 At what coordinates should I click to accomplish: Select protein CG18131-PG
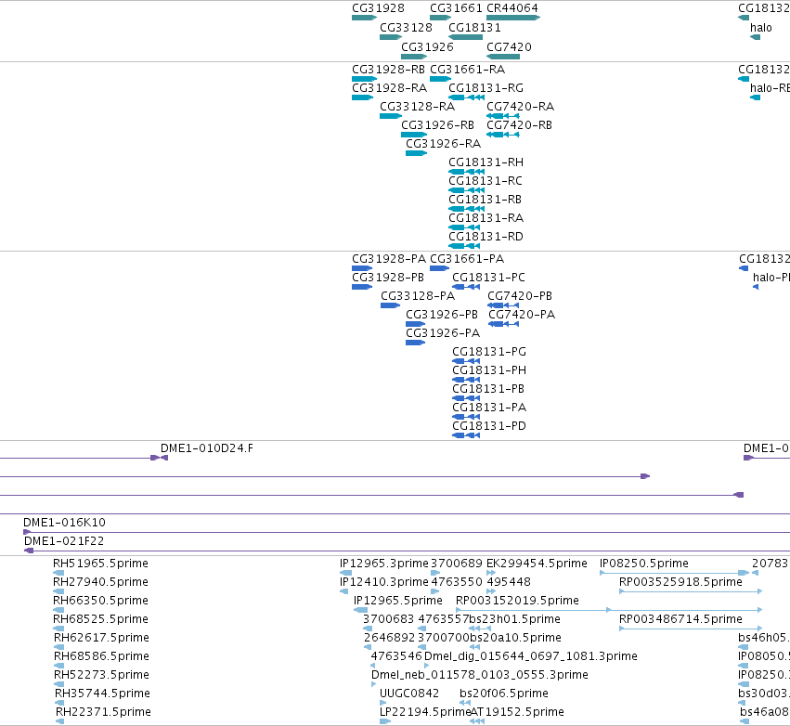466,361
